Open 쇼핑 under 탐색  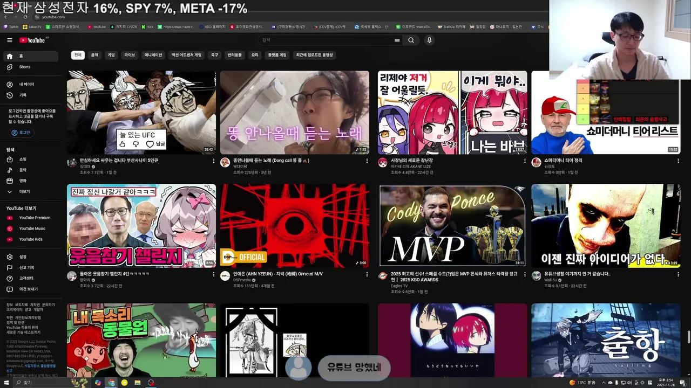tap(31, 160)
